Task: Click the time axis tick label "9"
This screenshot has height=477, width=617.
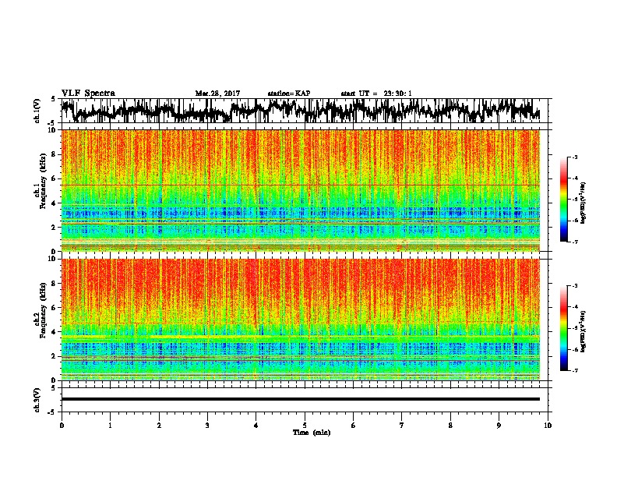Action: pos(499,426)
